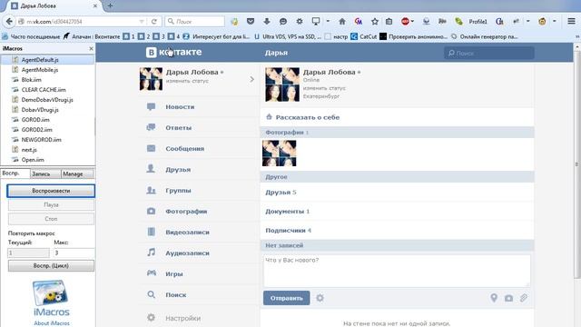Screen dimensions: 581x327
Task: Open the Adblock icon dropdown arrow
Action: [412, 21]
